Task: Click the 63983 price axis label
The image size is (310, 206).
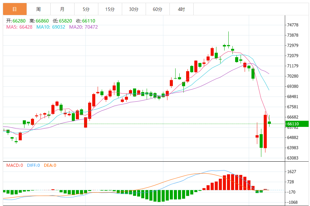Action: pyautogui.click(x=293, y=148)
